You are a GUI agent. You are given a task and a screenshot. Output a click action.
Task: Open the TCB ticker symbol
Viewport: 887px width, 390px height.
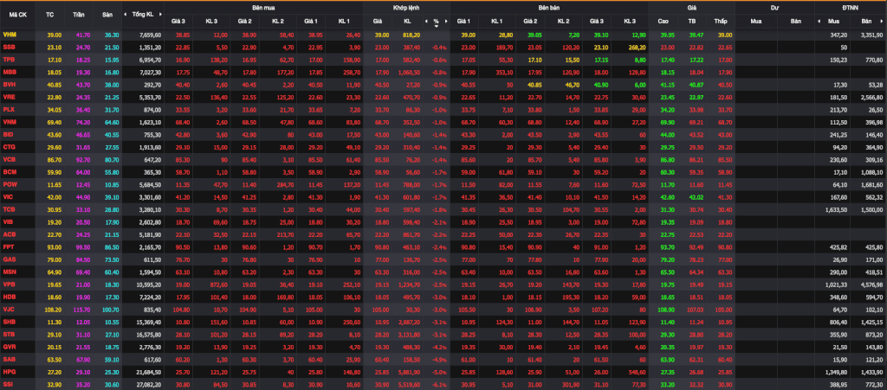click(x=9, y=208)
